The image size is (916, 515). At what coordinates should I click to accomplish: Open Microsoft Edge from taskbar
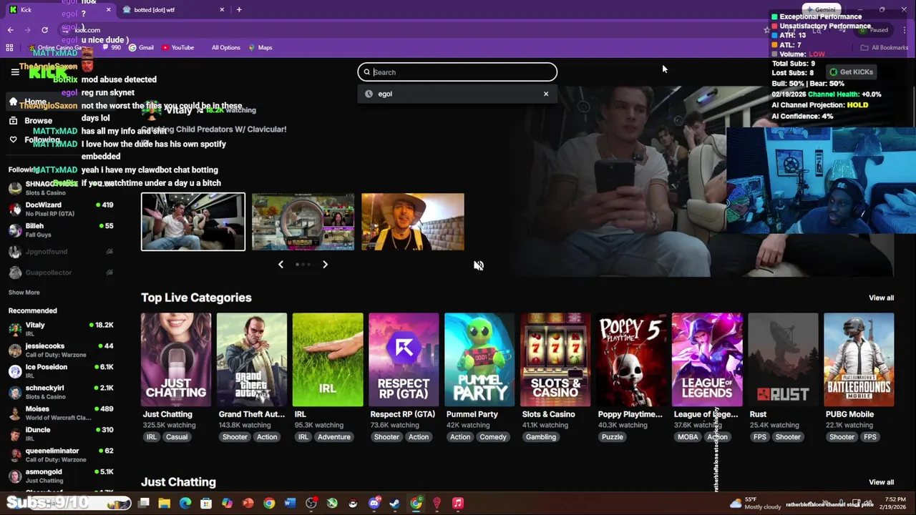[185, 504]
